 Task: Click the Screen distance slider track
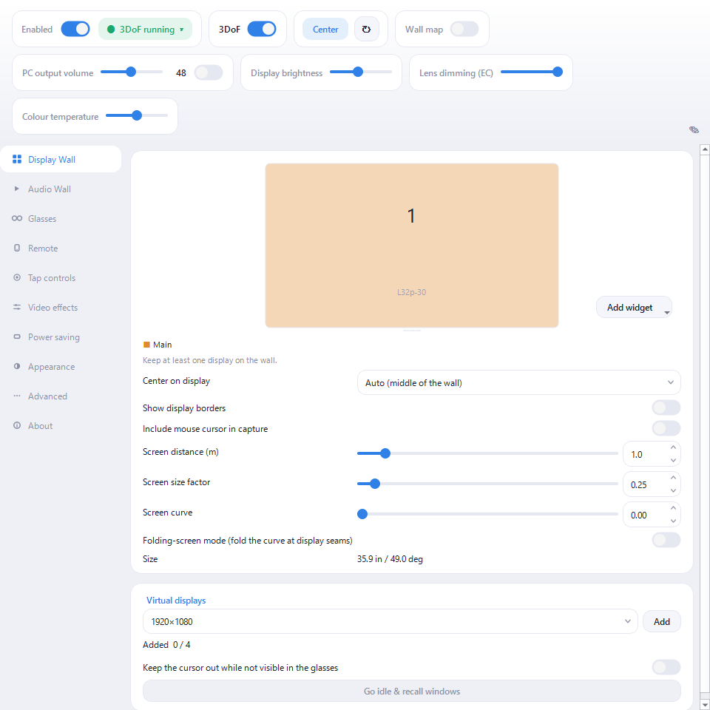[x=487, y=453]
